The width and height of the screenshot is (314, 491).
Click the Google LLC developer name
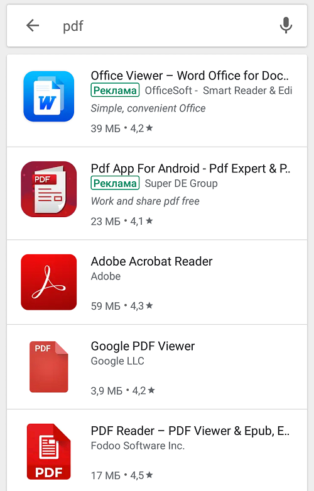pyautogui.click(x=117, y=361)
